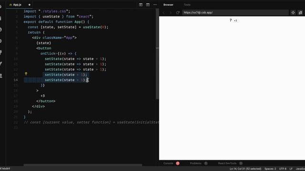Screen dimensions: 305x171
Task: Click the number 7 in the preview
Action: [231, 20]
